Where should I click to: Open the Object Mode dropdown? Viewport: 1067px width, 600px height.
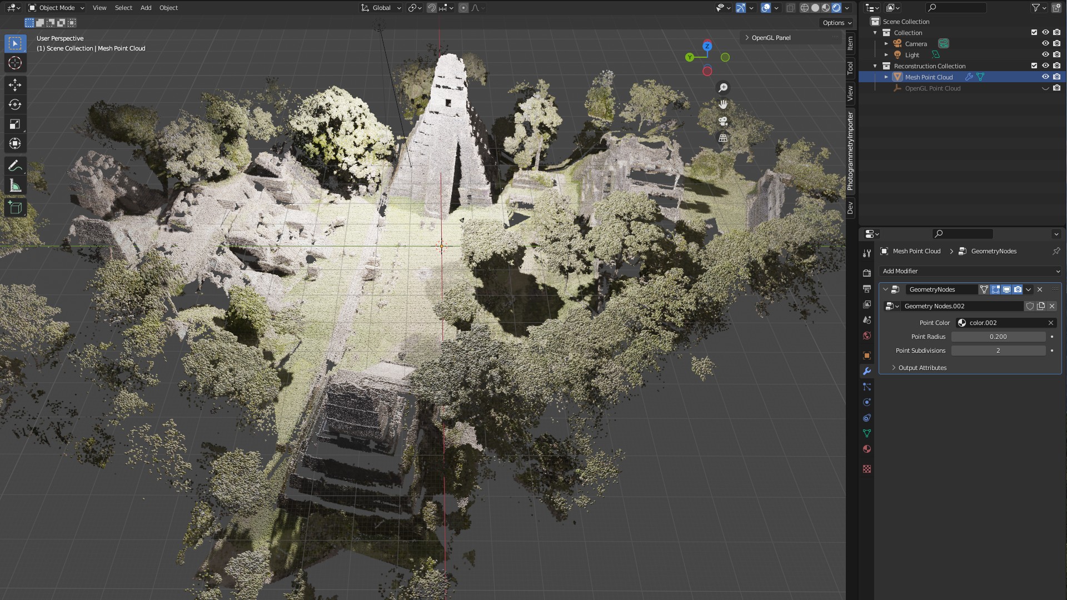pos(56,8)
